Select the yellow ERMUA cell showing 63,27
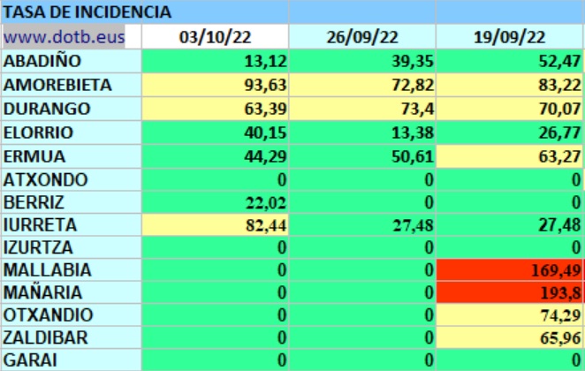 (x=511, y=155)
